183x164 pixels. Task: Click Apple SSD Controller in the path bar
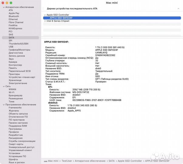point(130,161)
